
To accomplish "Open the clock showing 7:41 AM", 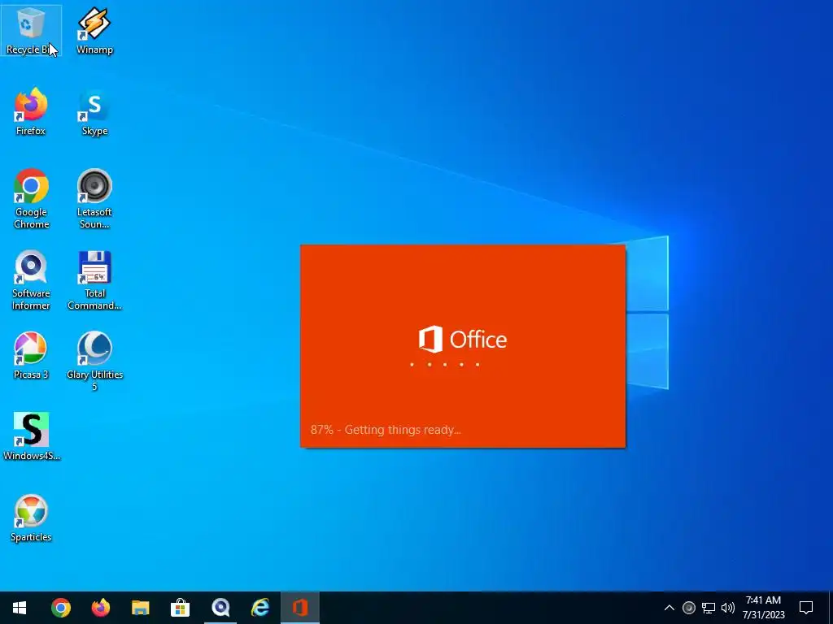I will coord(763,608).
